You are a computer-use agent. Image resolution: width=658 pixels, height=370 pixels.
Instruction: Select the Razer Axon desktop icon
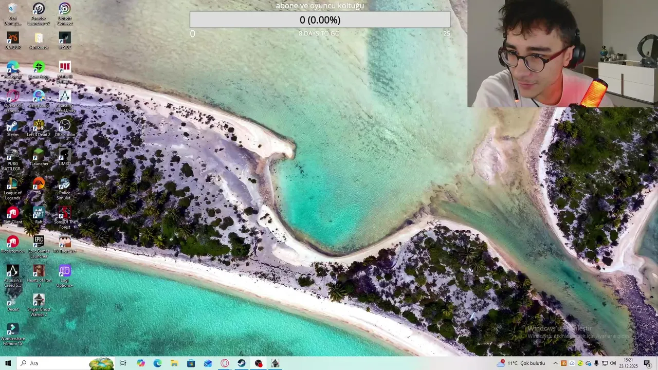tap(39, 70)
